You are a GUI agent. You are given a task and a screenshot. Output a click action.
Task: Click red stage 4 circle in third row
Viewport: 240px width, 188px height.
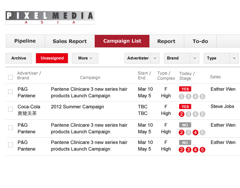195,133
